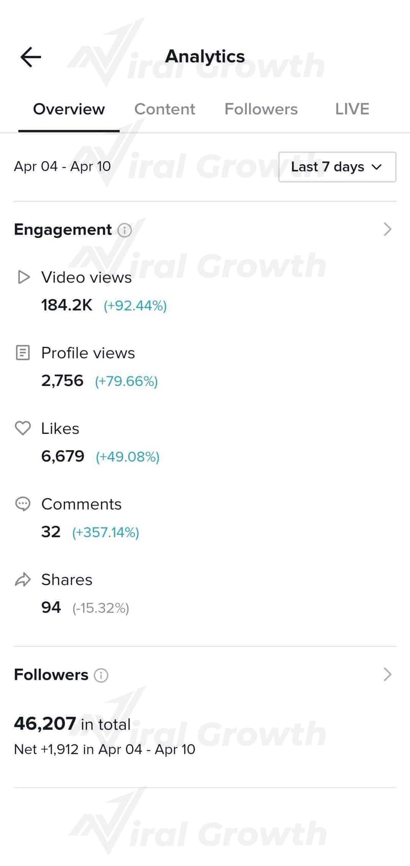
Task: Click the Apr 04 - Apr 10 date range
Action: click(x=61, y=166)
